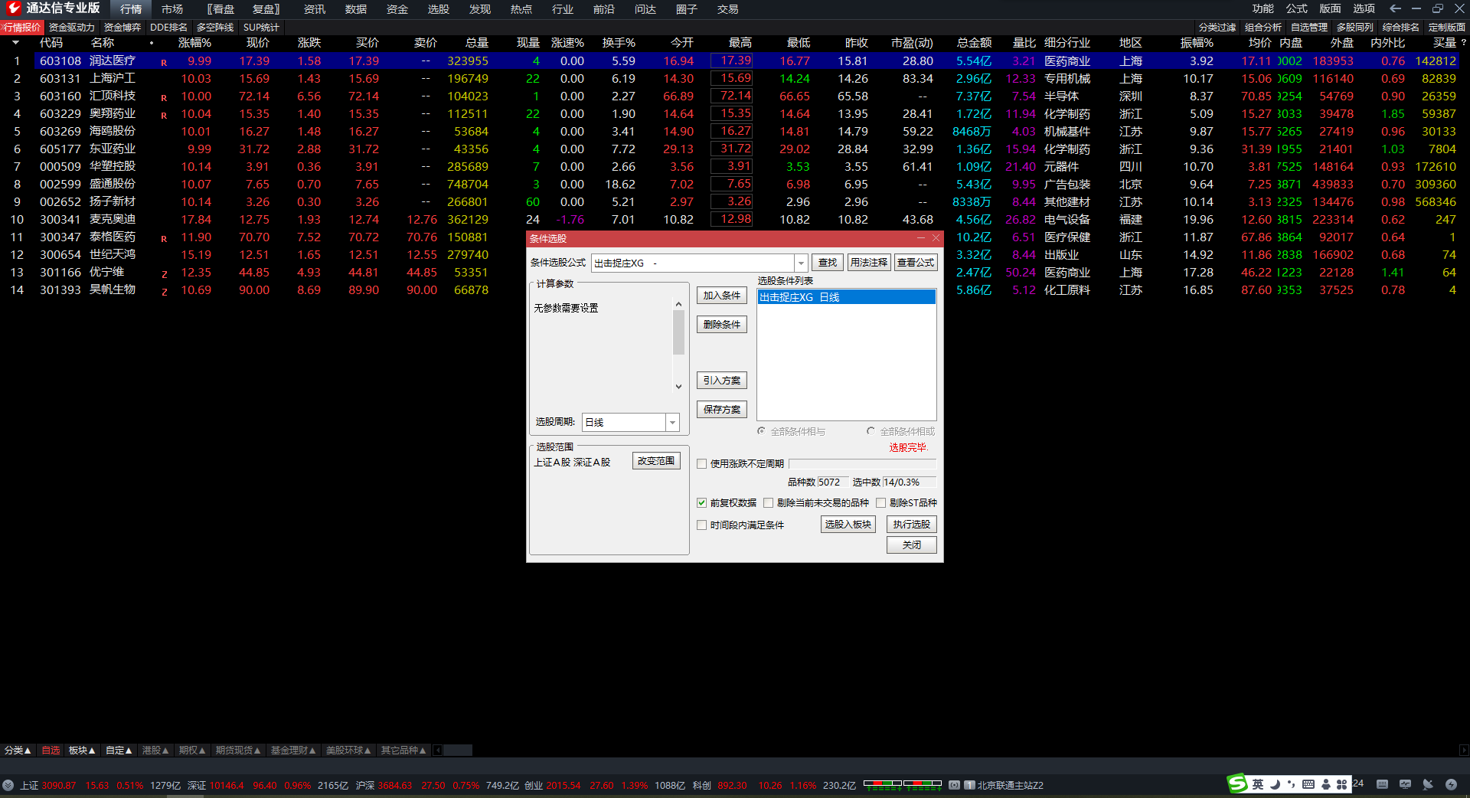Click the Z marker on 优宁维 row

(164, 274)
